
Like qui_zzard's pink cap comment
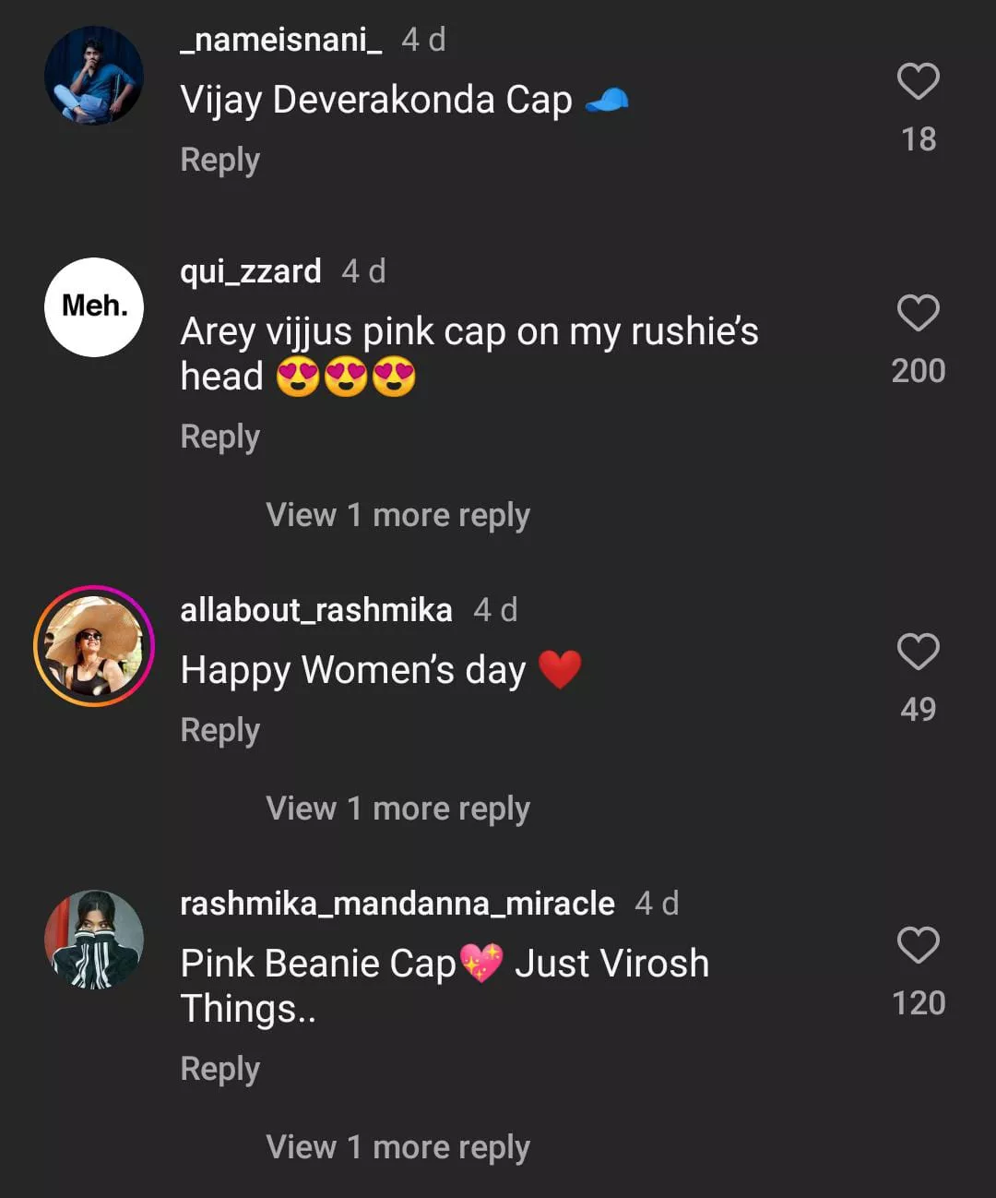point(918,314)
